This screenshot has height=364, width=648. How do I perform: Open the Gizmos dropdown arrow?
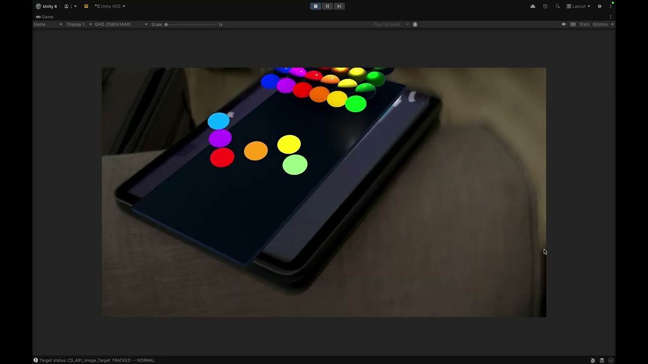pyautogui.click(x=612, y=24)
